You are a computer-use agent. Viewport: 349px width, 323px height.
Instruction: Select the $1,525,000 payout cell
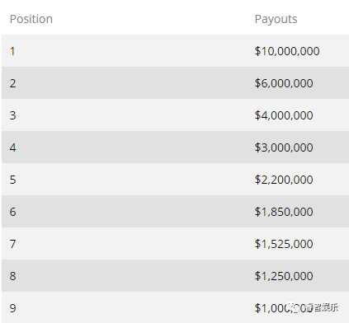click(284, 244)
